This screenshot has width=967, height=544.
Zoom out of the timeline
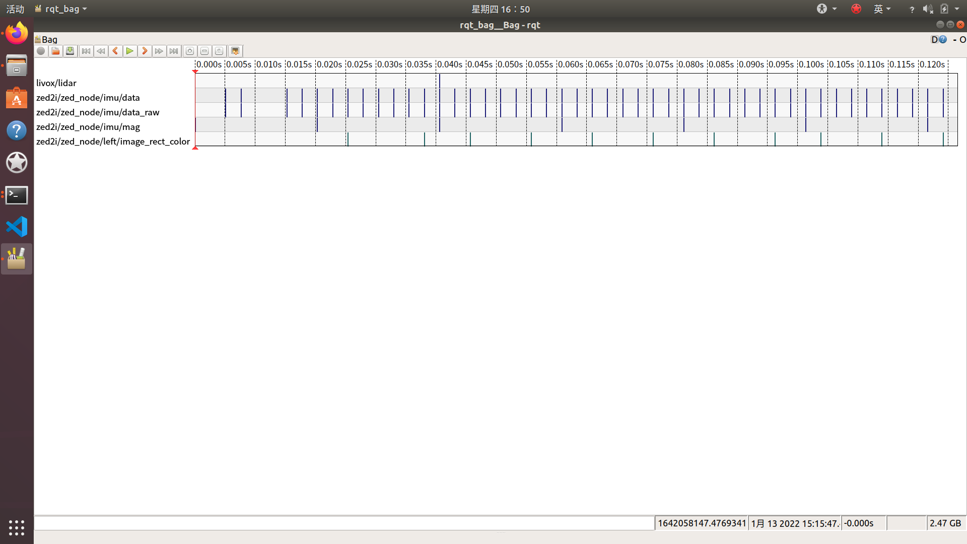tap(204, 51)
